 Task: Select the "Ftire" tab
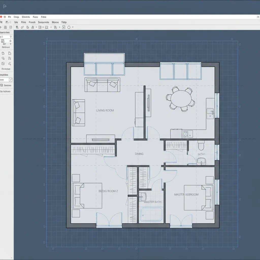[23, 22]
